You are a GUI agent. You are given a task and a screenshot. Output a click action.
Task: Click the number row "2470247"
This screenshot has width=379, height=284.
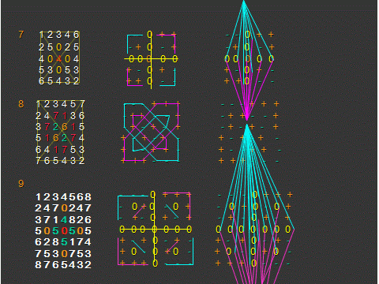pos(63,208)
